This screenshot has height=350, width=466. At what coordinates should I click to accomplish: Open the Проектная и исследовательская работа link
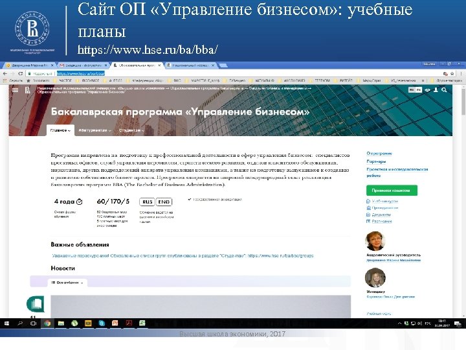pyautogui.click(x=397, y=172)
